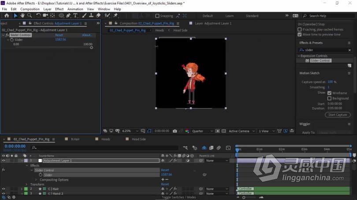This screenshot has height=200, width=357.
Task: Select the Ellipse shape tool
Action: click(61, 15)
